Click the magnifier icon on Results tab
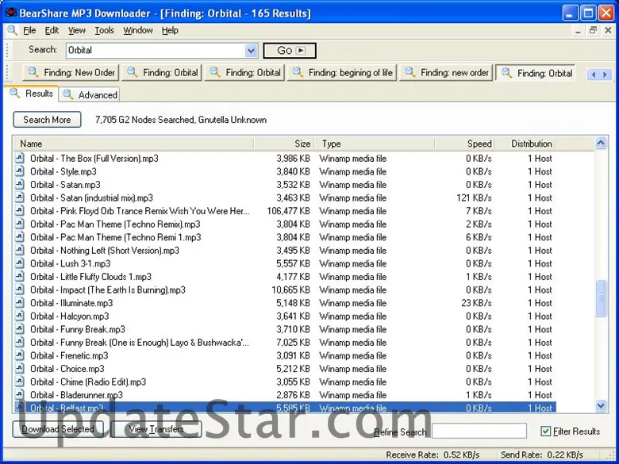The width and height of the screenshot is (619, 464). (x=14, y=94)
